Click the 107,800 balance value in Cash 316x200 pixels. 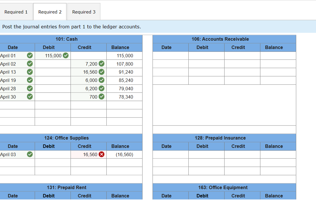point(125,64)
